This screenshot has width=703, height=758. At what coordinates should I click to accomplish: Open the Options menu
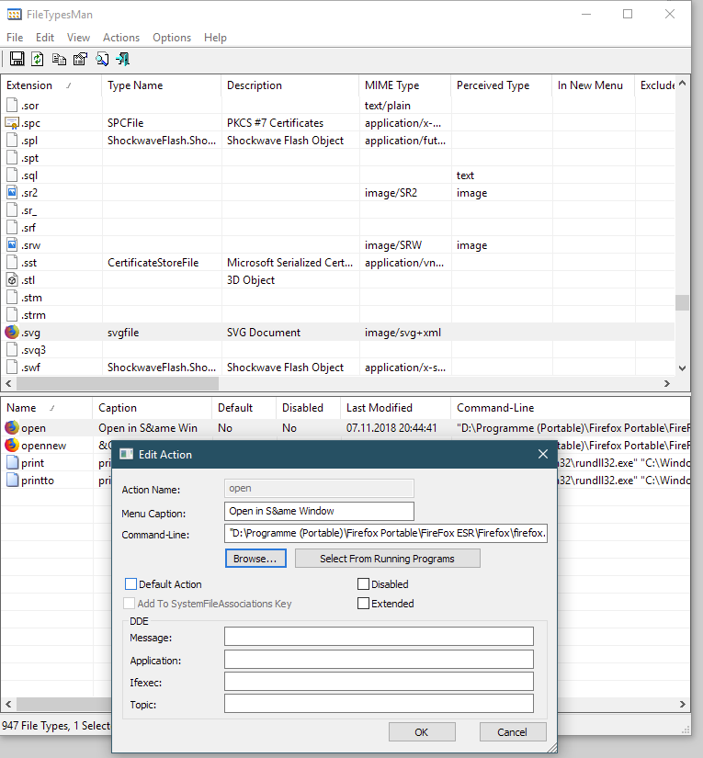(x=172, y=38)
